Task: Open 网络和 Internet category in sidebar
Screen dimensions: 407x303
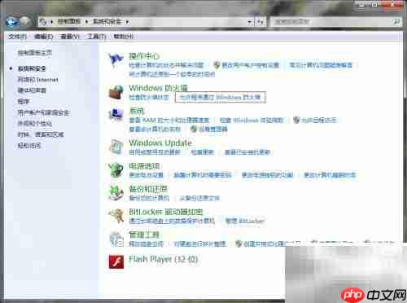Action: pyautogui.click(x=38, y=80)
